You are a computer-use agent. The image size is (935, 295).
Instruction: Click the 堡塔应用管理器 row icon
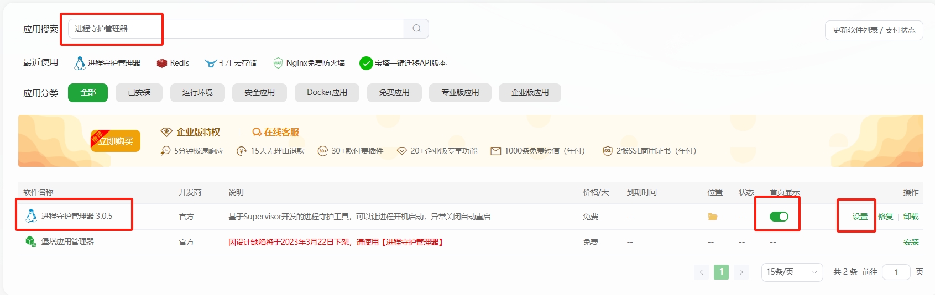(31, 241)
